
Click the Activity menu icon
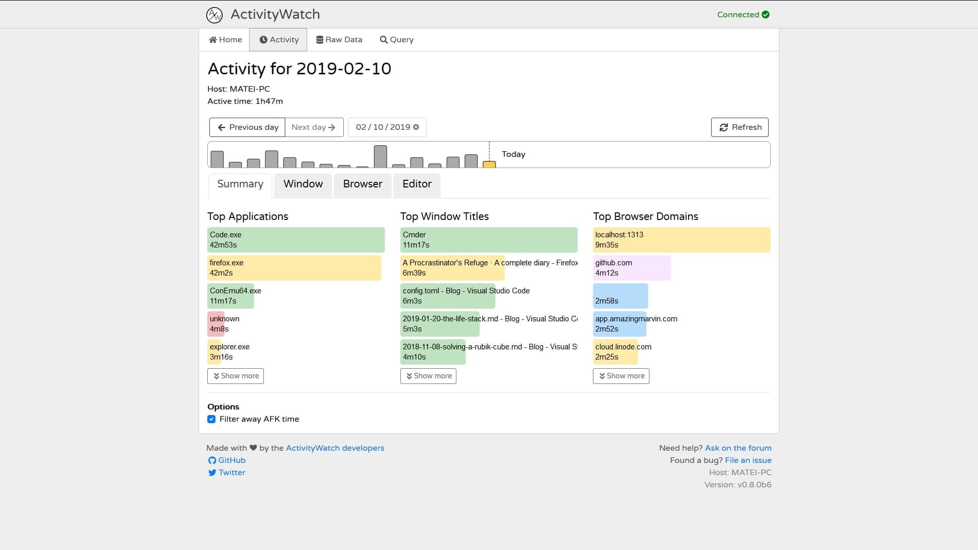click(x=264, y=39)
